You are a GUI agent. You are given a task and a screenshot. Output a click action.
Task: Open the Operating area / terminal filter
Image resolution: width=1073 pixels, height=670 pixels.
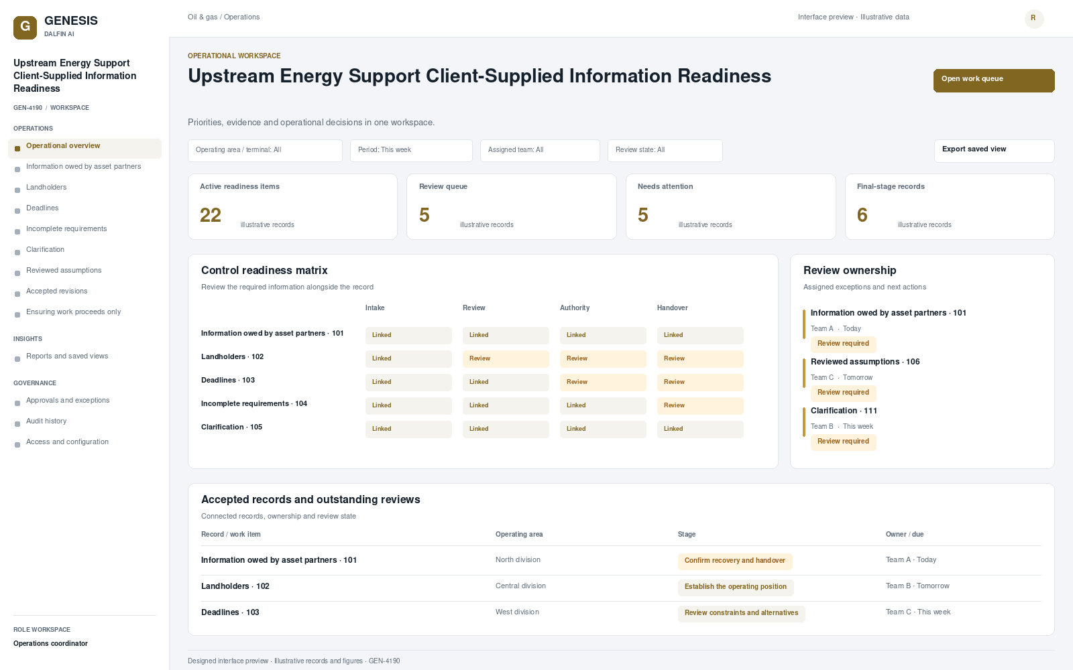tap(265, 151)
